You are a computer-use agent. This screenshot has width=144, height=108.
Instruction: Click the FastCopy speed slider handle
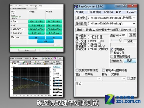pyautogui.click(x=120, y=40)
